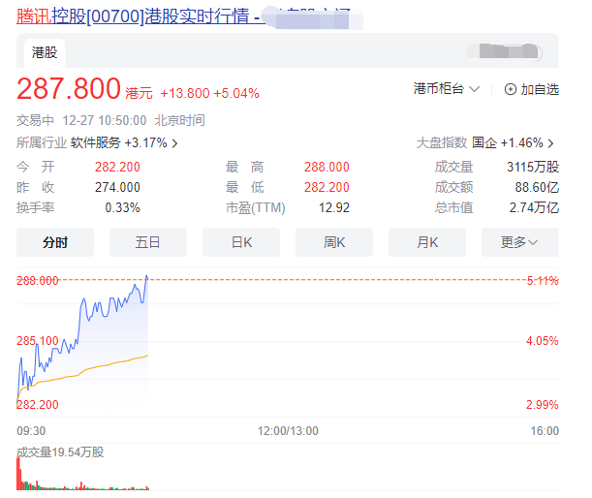This screenshot has width=592, height=498.
Task: Click the change value +13.800
Action: click(x=185, y=93)
